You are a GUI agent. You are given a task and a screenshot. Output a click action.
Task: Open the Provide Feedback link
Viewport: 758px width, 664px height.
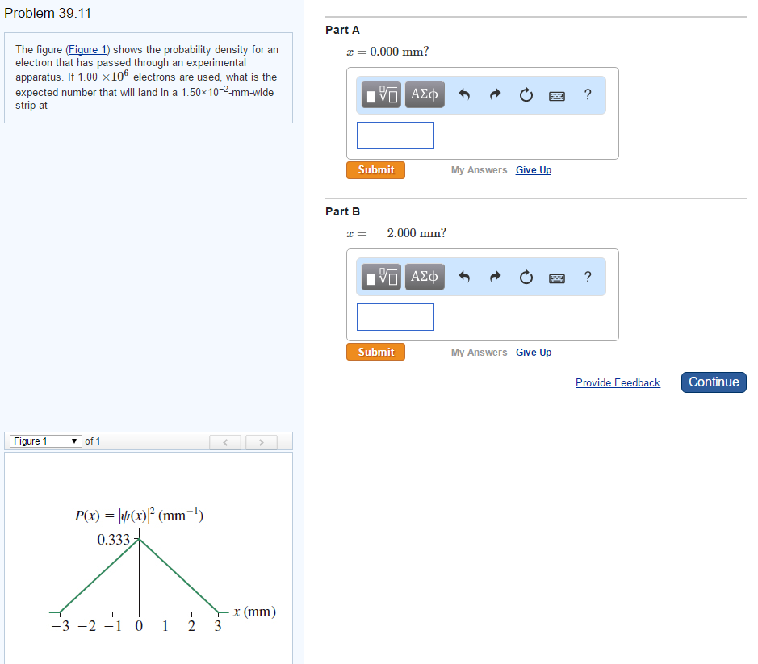tap(618, 382)
